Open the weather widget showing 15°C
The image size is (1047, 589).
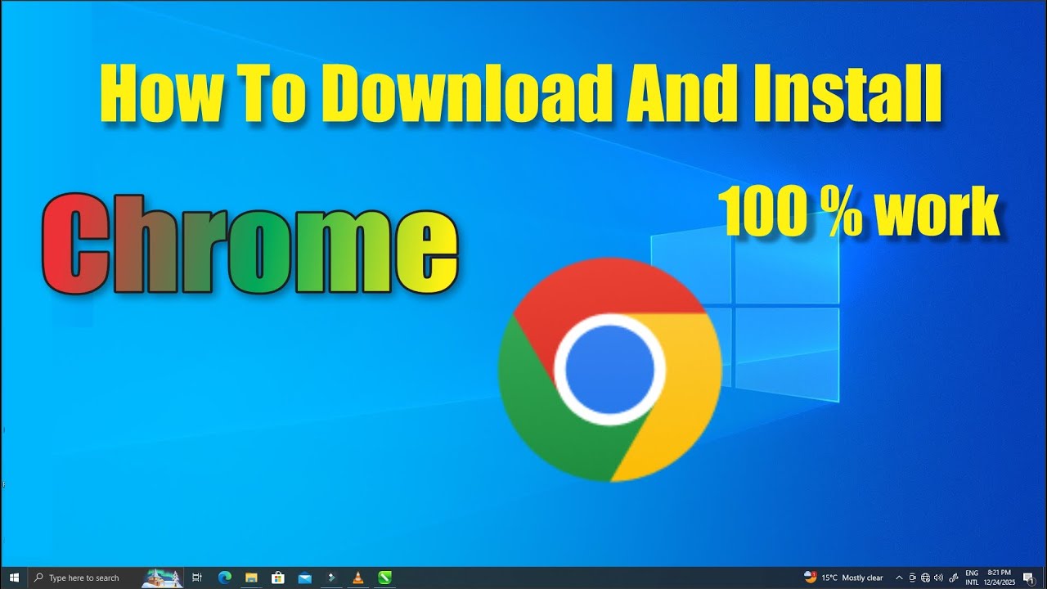(x=843, y=578)
